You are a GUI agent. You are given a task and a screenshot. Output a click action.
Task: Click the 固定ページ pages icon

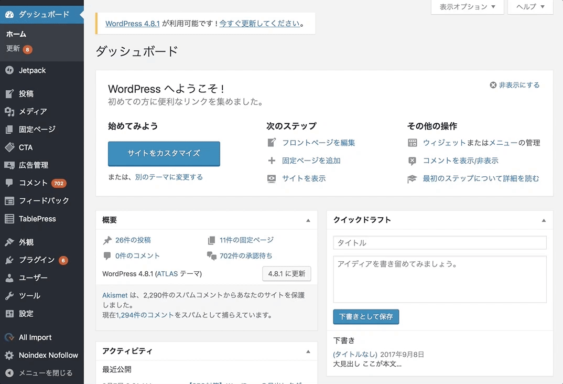point(9,130)
